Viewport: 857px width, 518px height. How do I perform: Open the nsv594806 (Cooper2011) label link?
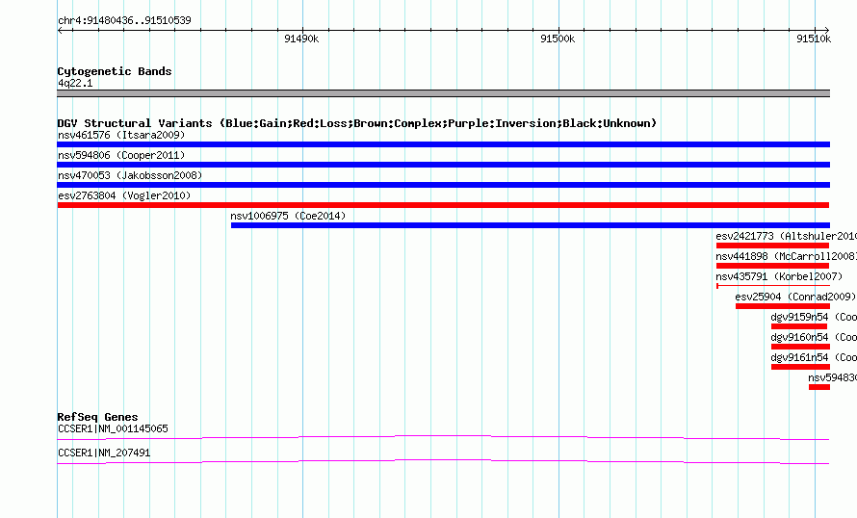tap(121, 155)
